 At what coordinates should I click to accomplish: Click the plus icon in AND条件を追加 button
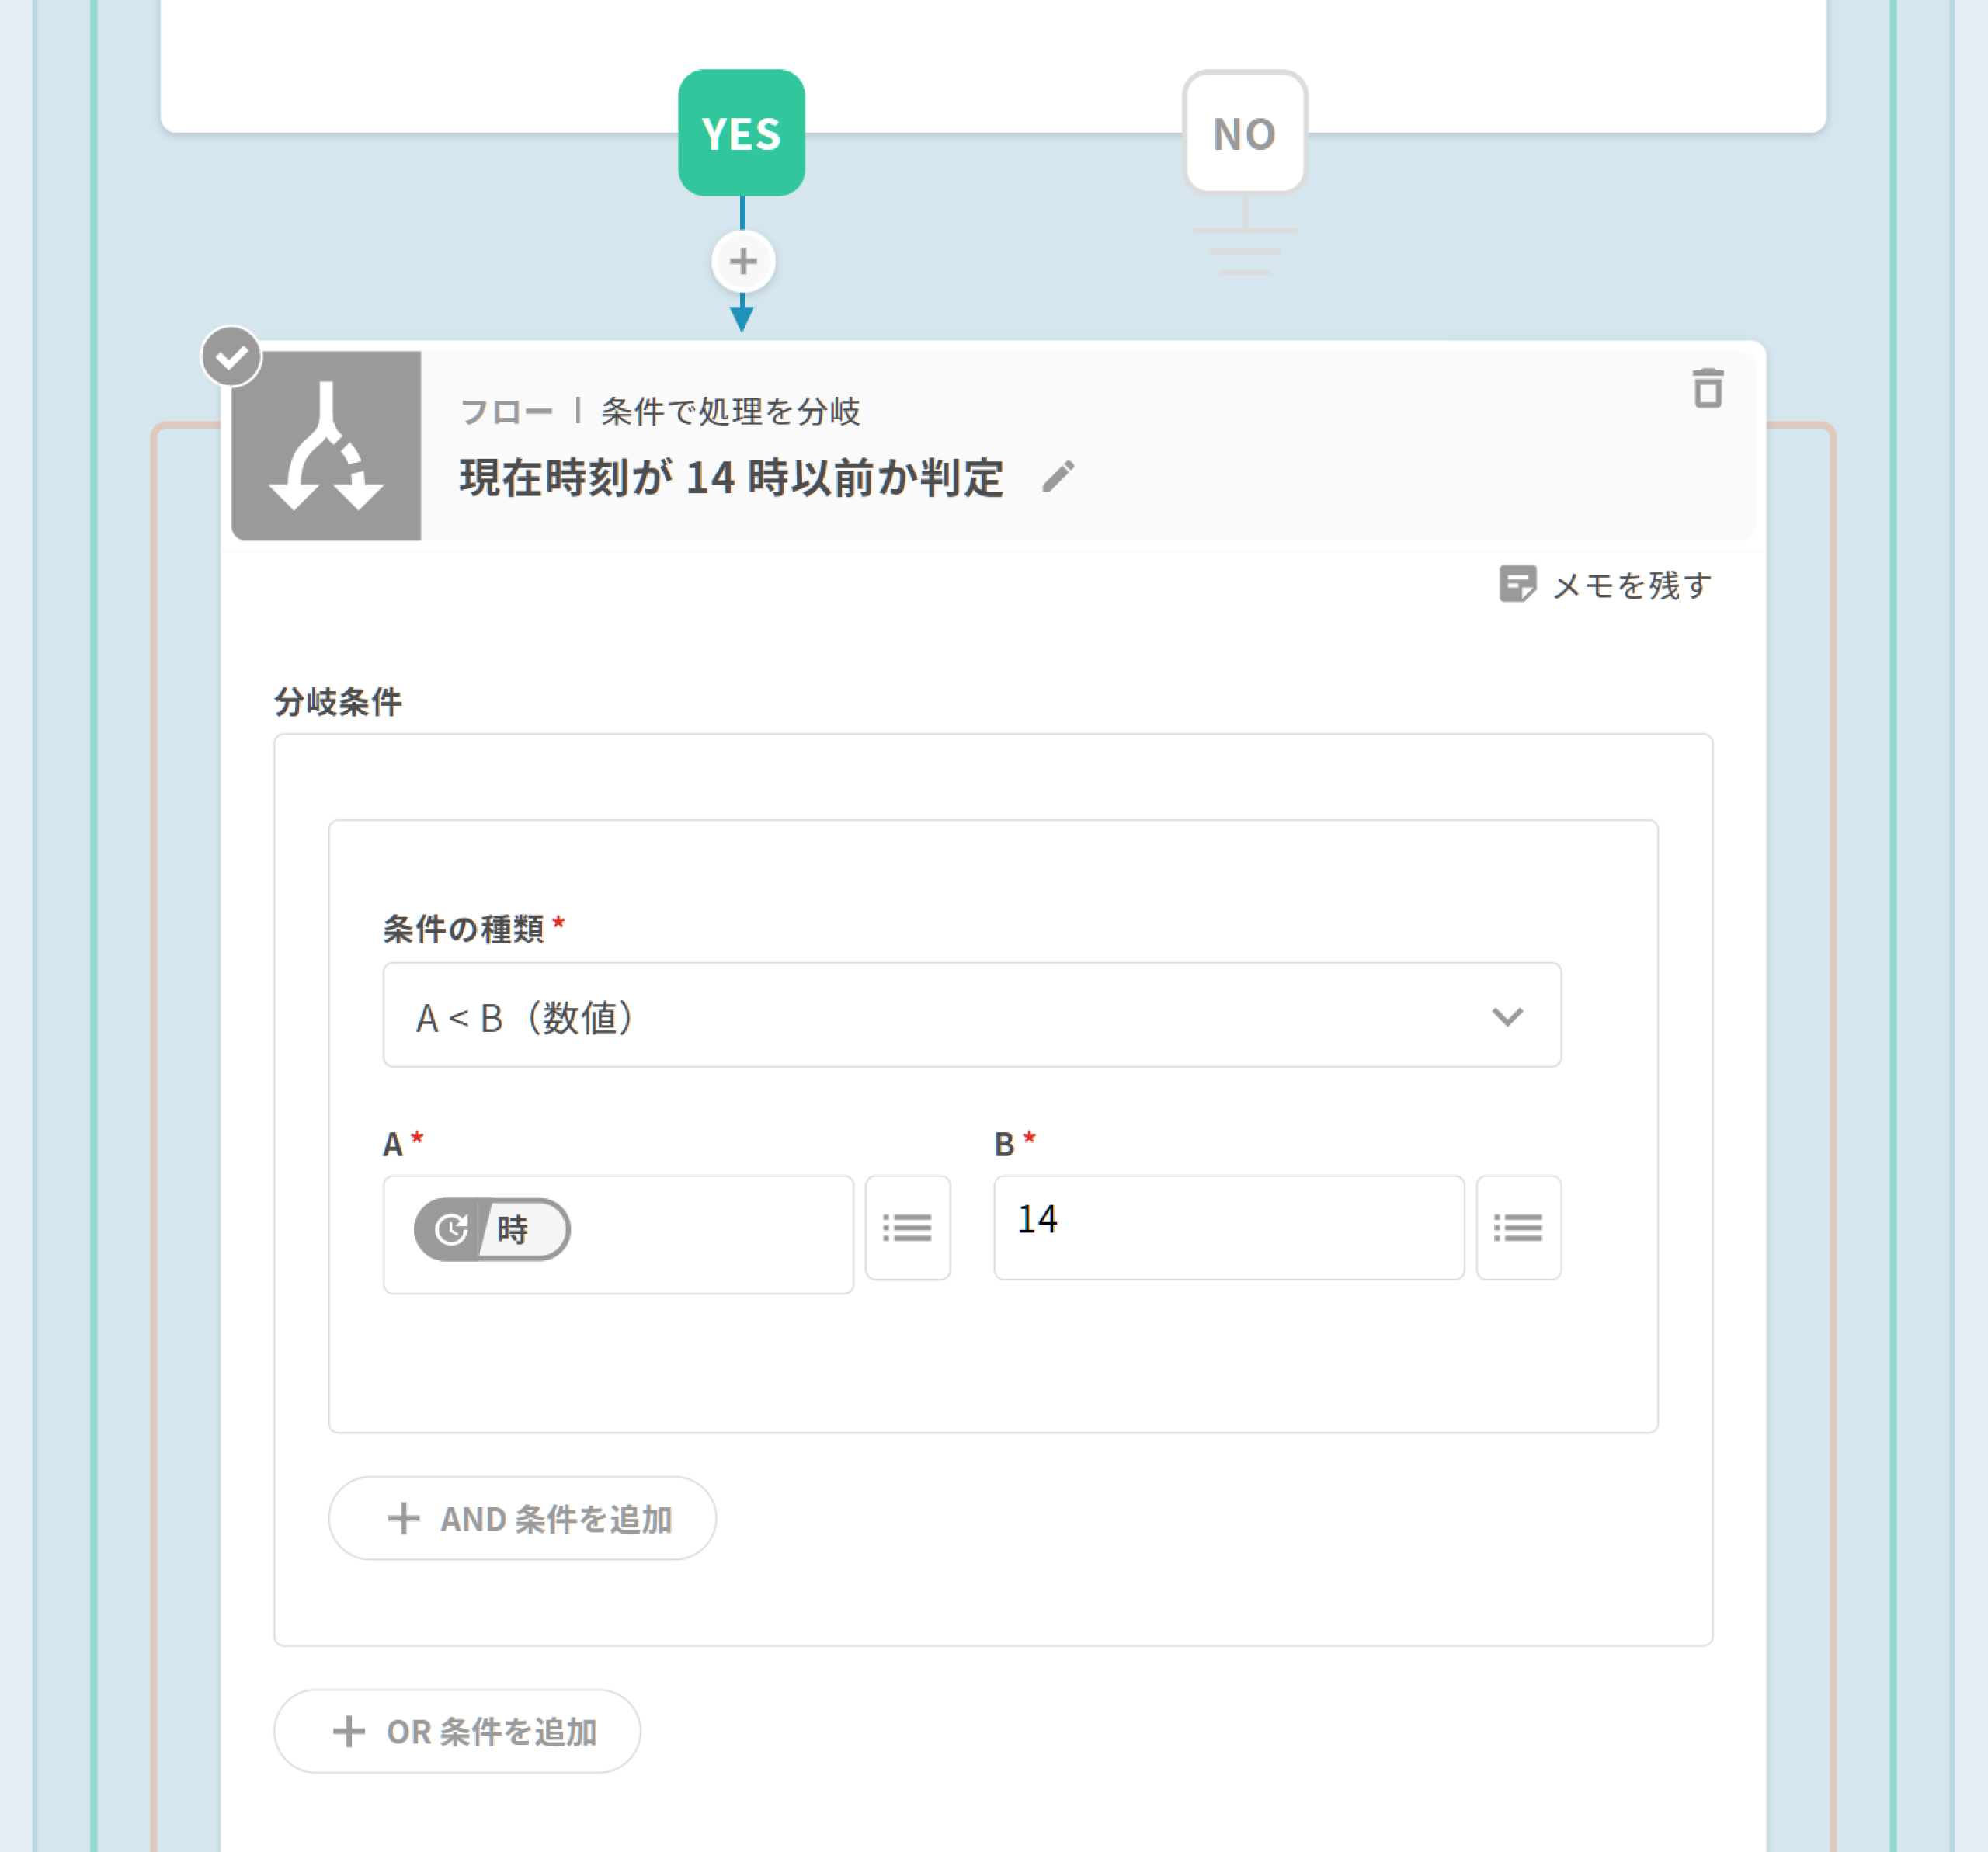(403, 1518)
